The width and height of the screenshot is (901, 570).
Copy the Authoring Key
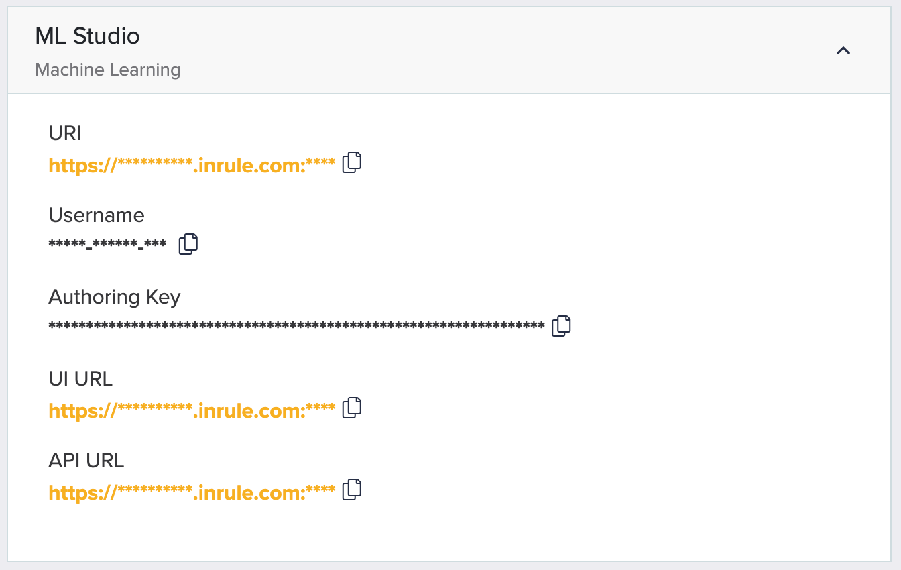(561, 326)
